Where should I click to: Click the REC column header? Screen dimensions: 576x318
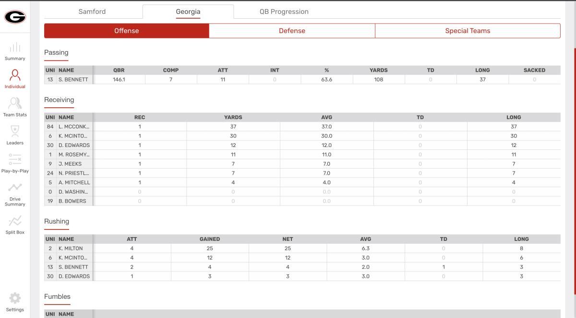point(140,117)
